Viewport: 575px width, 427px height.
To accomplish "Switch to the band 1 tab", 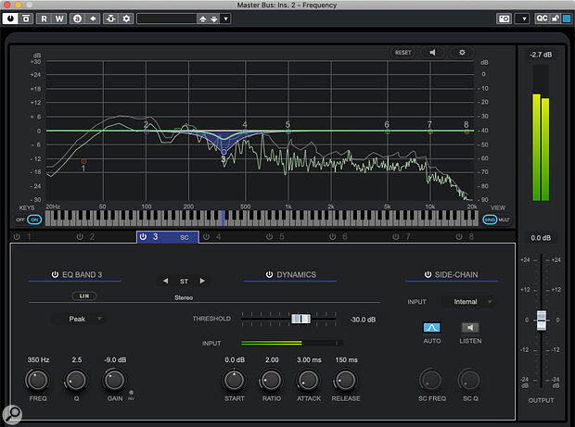I will point(22,237).
